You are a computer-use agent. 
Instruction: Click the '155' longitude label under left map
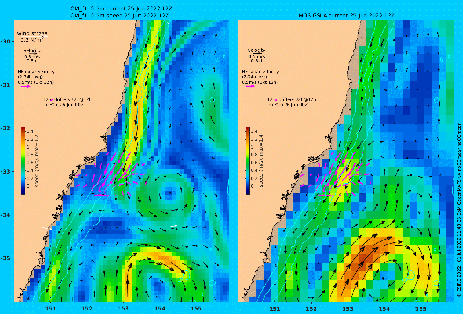196,309
